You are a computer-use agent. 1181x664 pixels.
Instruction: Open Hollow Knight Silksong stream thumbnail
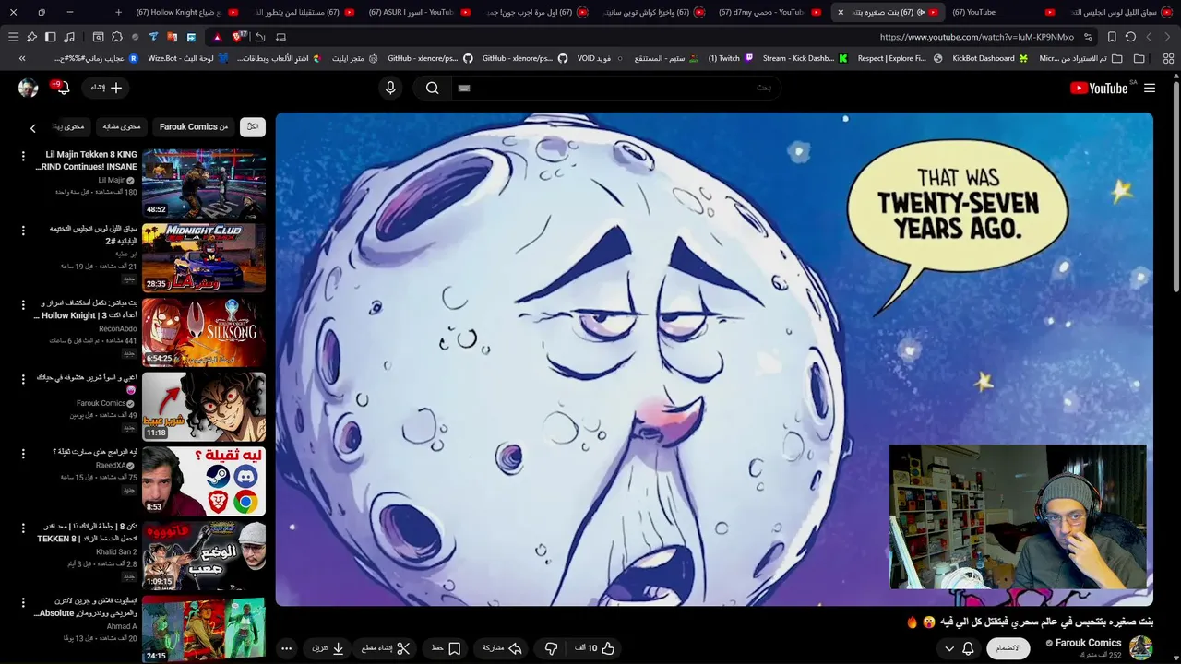(204, 332)
